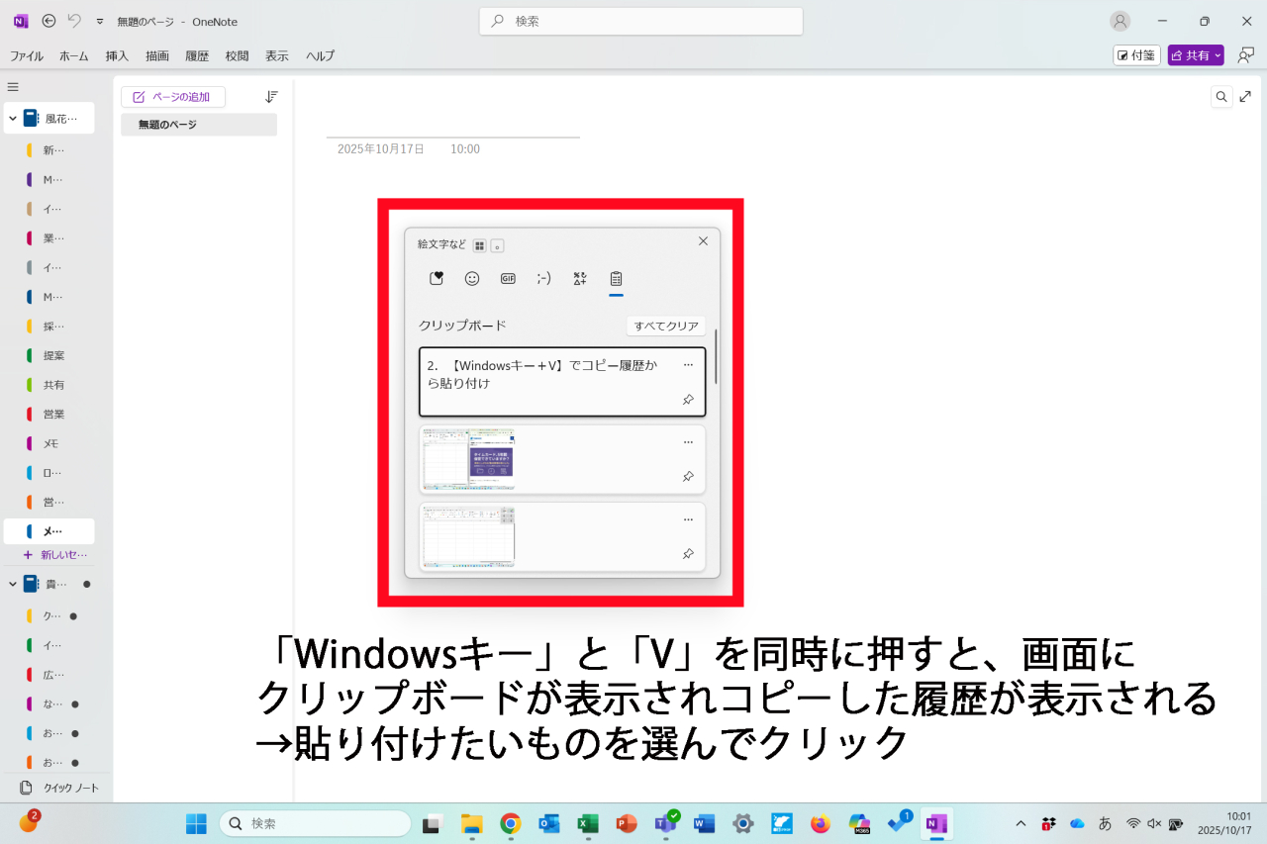This screenshot has width=1267, height=844.
Task: Launch Microsoft Teams from the taskbar
Action: point(665,823)
